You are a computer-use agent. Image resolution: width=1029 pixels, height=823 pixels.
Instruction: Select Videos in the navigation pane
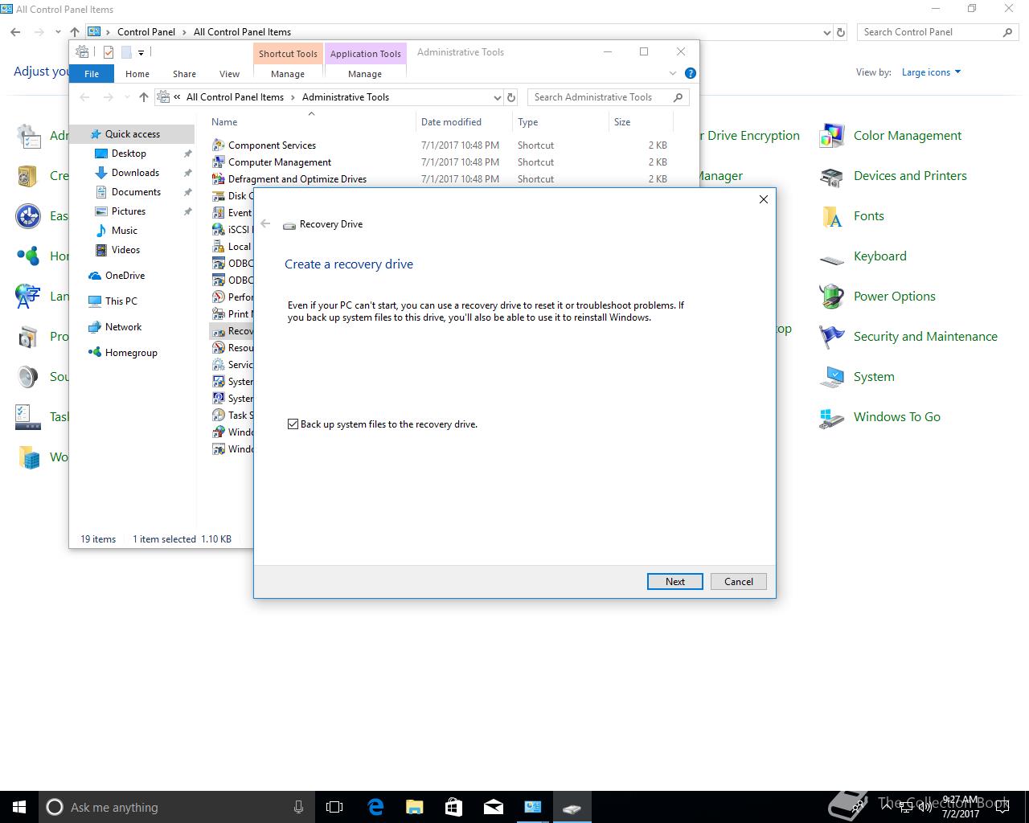point(125,250)
